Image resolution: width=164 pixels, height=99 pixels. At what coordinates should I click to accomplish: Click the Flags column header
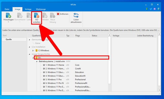[83, 36]
